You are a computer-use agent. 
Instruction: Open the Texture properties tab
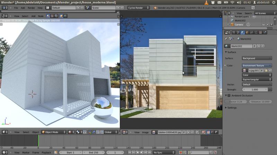click(x=260, y=32)
